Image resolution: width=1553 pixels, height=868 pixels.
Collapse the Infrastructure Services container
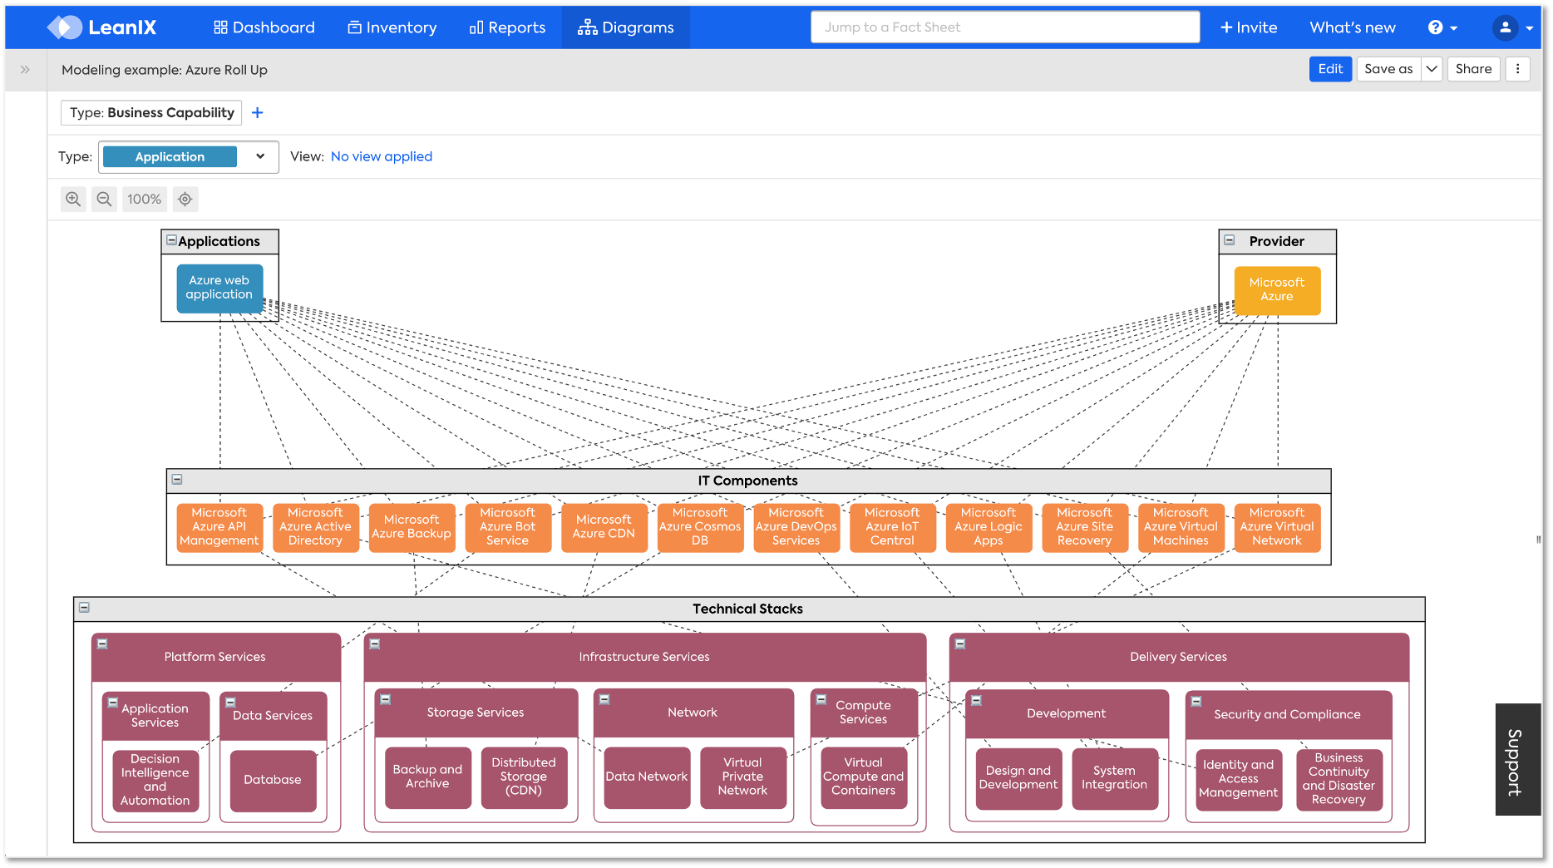(375, 644)
